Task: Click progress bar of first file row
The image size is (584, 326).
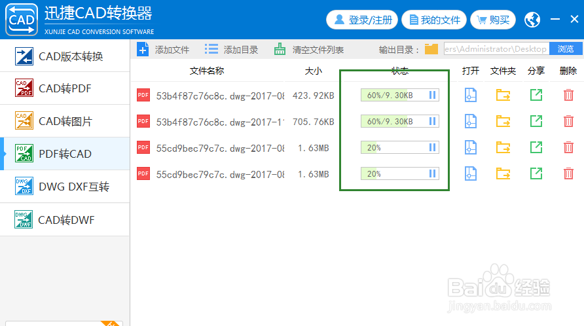Action: point(399,96)
